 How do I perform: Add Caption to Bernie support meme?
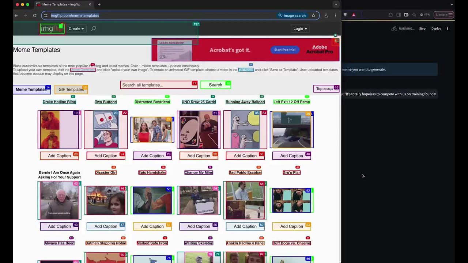pos(59,226)
